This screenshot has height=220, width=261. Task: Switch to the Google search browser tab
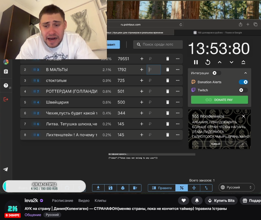pos(218,33)
